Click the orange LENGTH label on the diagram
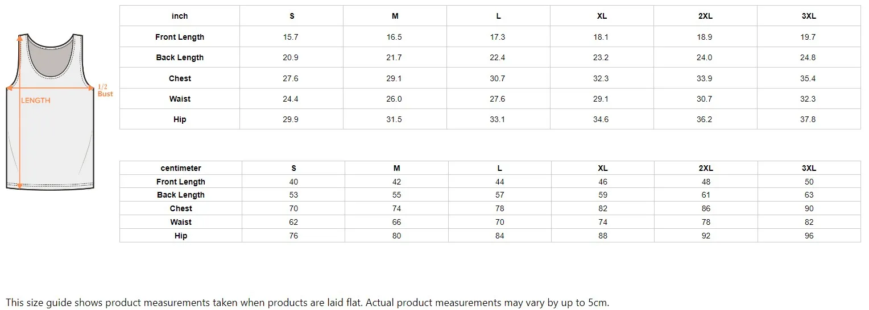The width and height of the screenshot is (869, 310). coord(36,100)
